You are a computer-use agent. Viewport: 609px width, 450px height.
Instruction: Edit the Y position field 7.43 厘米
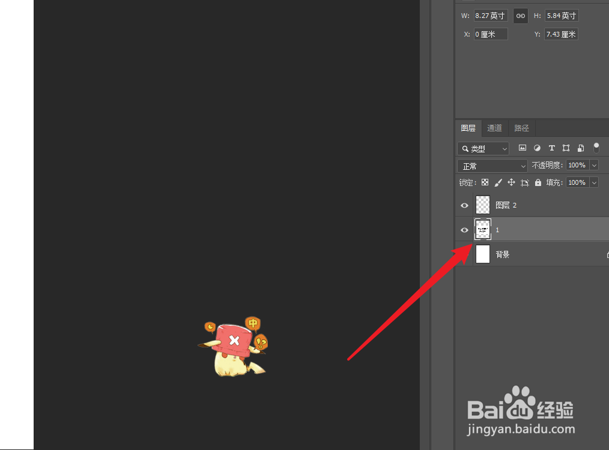point(561,34)
